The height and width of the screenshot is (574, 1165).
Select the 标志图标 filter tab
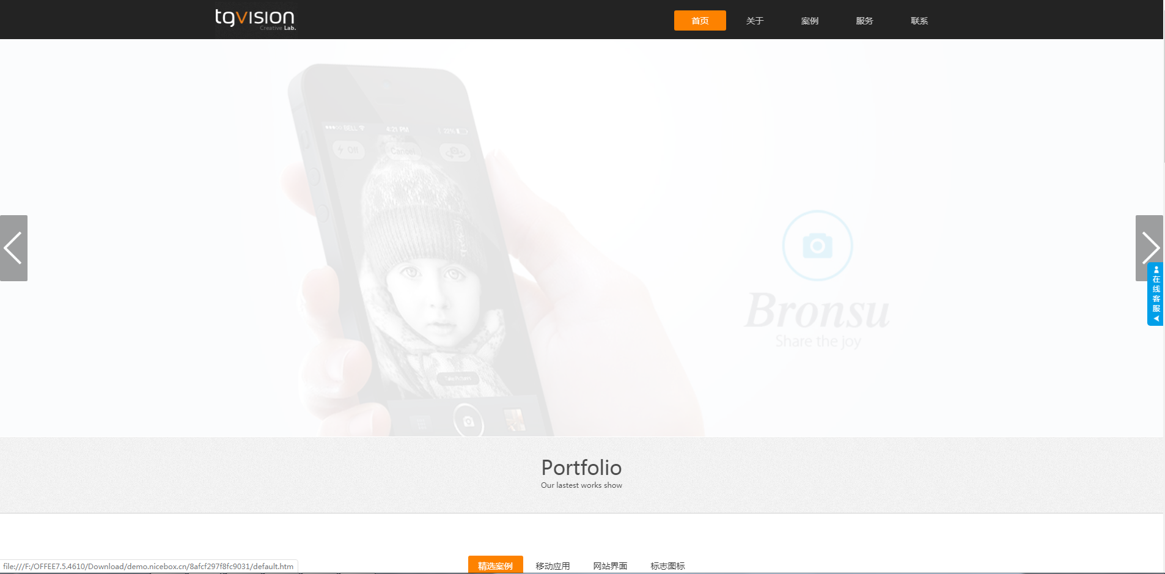coord(667,566)
